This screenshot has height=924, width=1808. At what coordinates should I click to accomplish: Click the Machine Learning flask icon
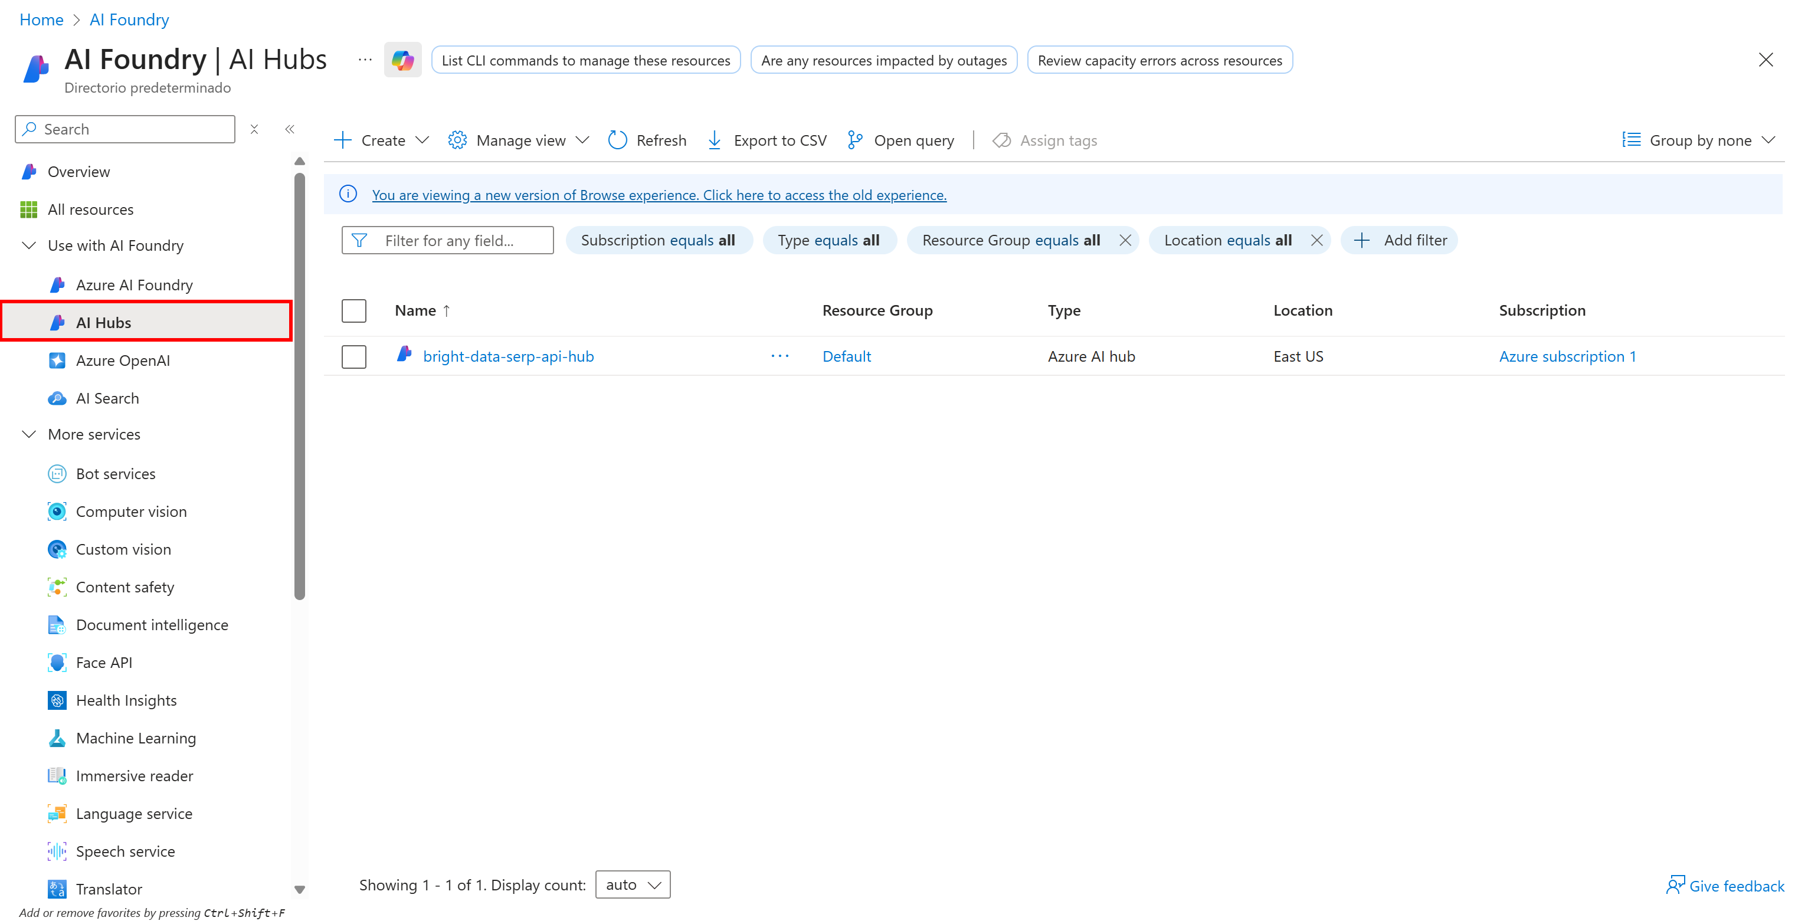57,738
